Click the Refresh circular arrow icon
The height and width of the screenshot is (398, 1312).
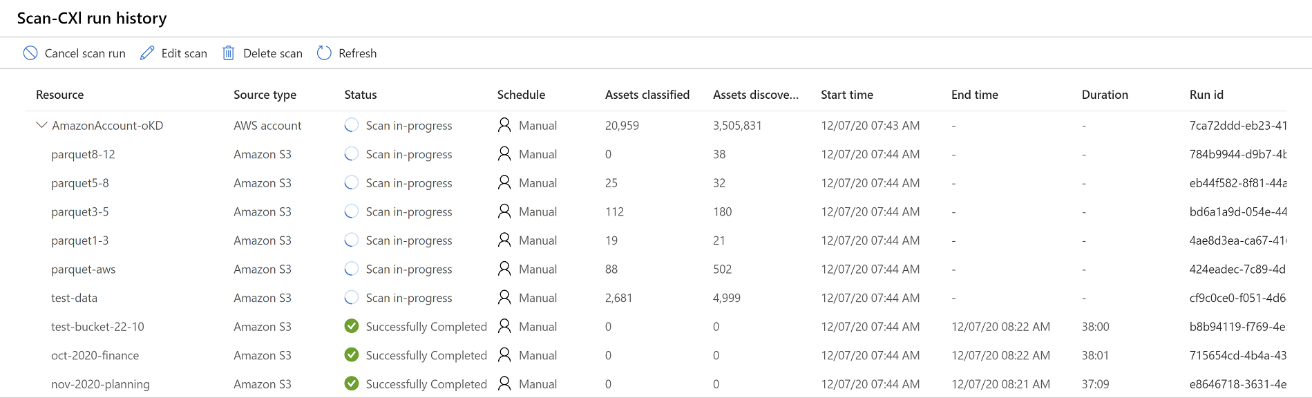(324, 53)
